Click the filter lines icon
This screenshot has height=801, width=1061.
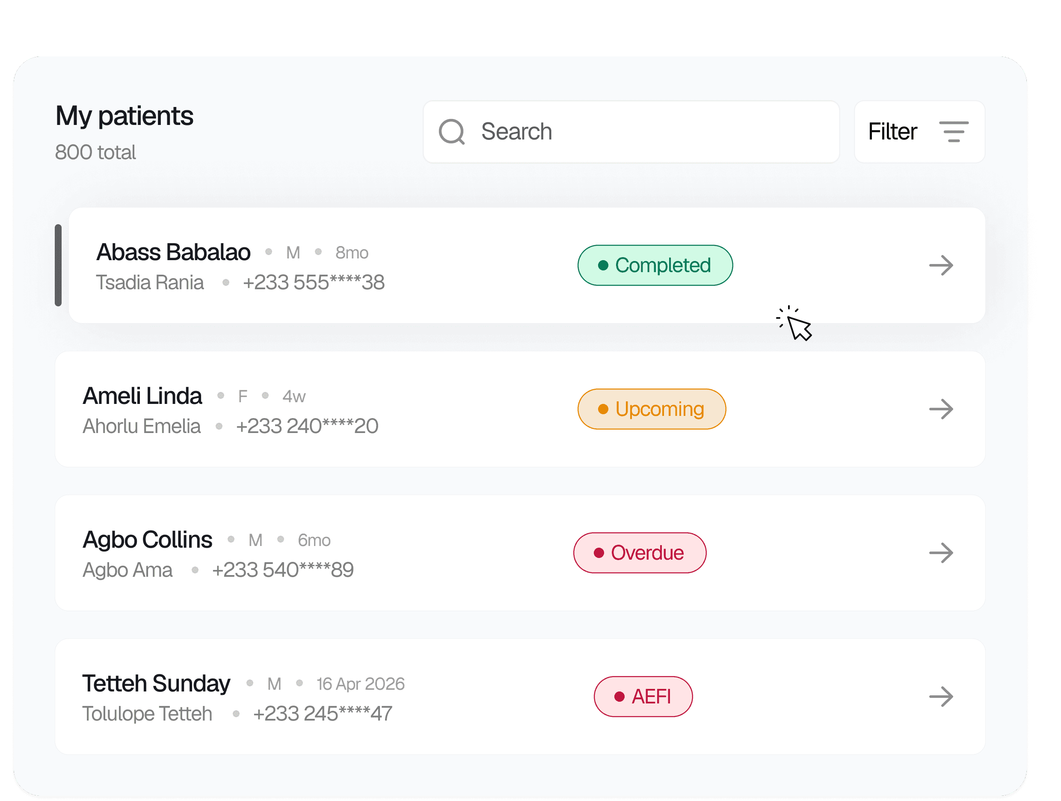click(x=954, y=131)
